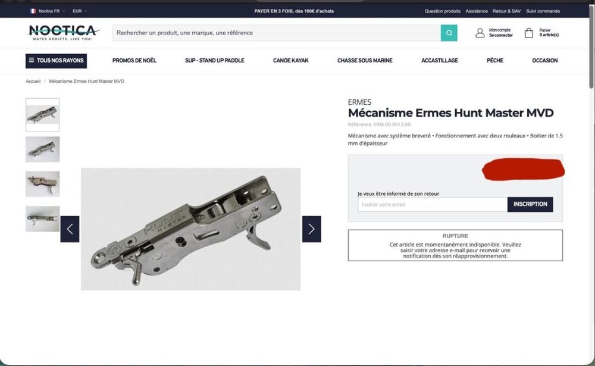Open the shopping cart bag icon

click(528, 33)
